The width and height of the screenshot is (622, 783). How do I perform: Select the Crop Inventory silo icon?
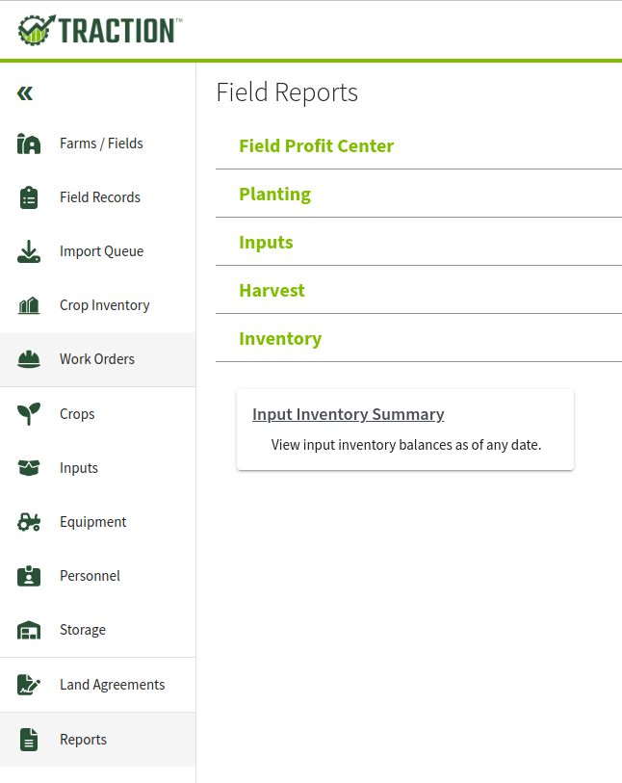click(29, 305)
